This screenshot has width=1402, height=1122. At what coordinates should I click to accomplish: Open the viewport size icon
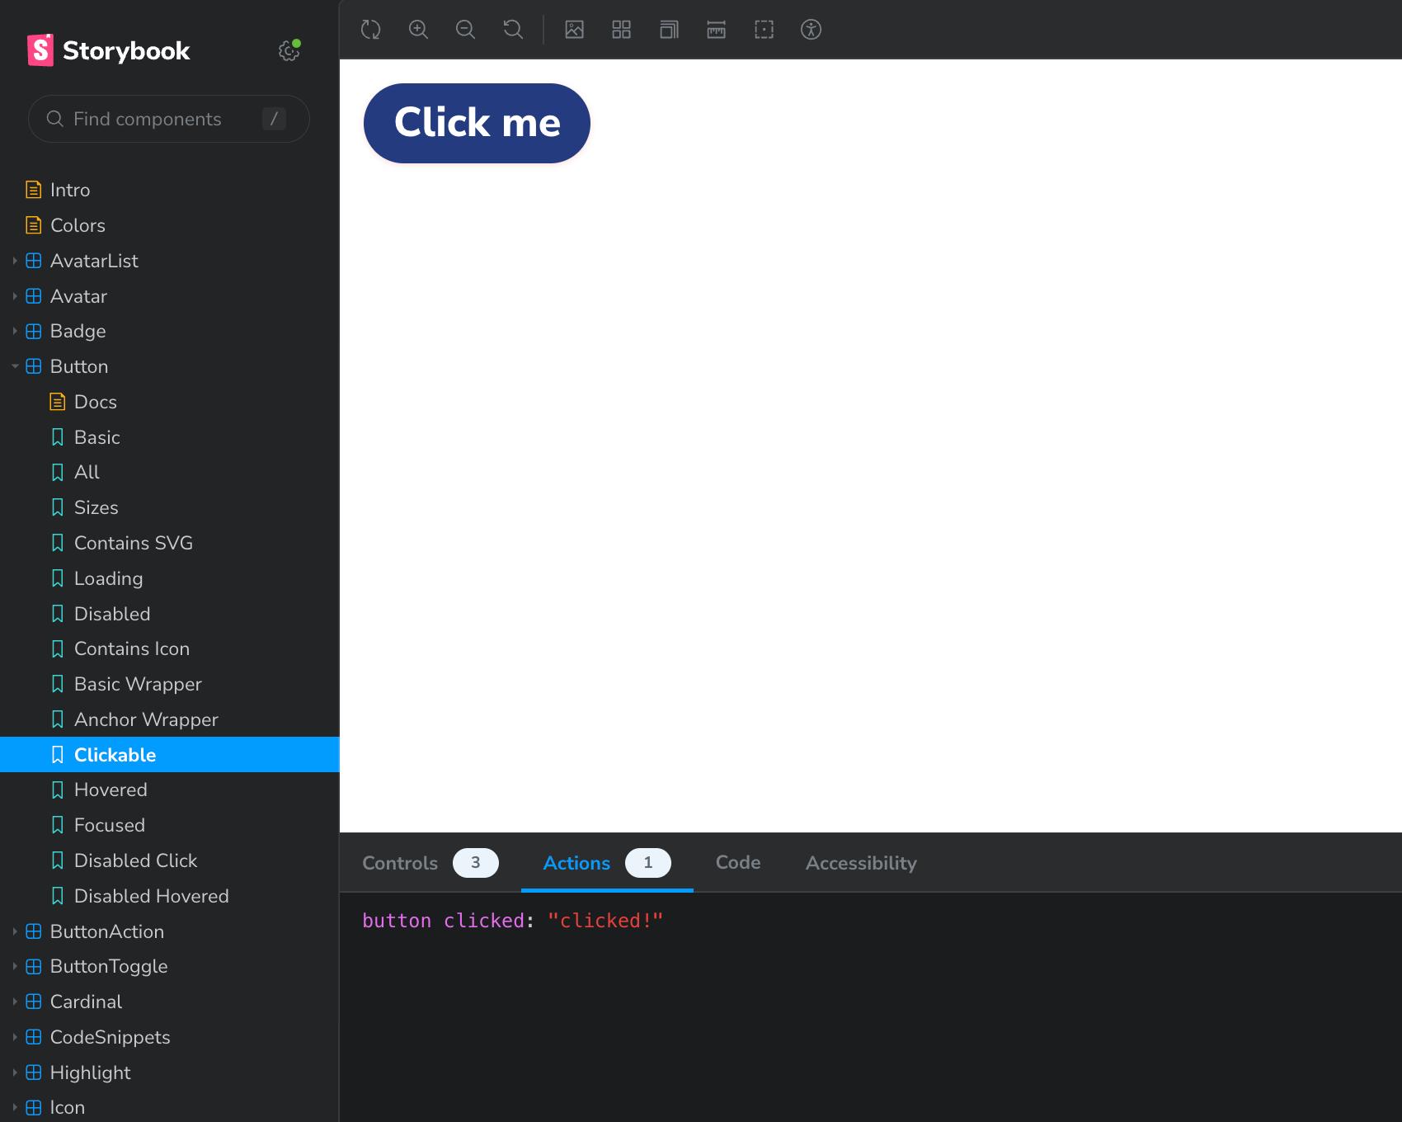(669, 30)
